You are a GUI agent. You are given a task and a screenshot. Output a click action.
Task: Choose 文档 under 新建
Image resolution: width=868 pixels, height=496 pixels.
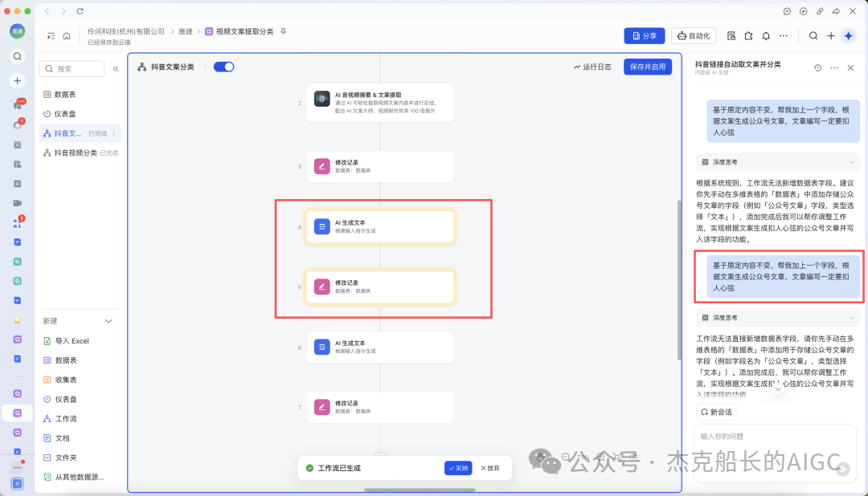click(x=80, y=438)
